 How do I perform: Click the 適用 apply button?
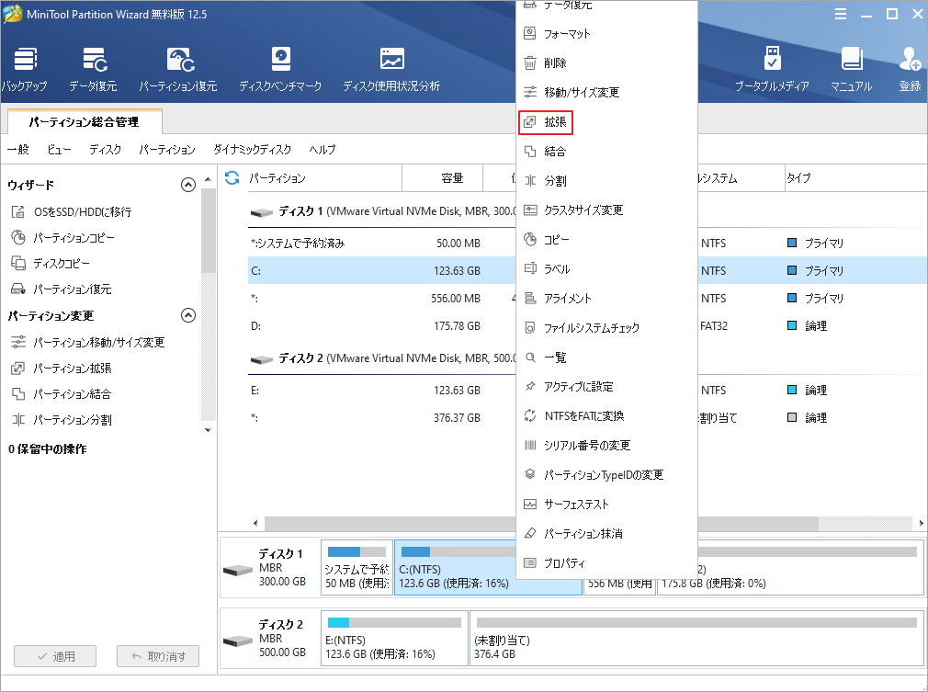point(55,656)
